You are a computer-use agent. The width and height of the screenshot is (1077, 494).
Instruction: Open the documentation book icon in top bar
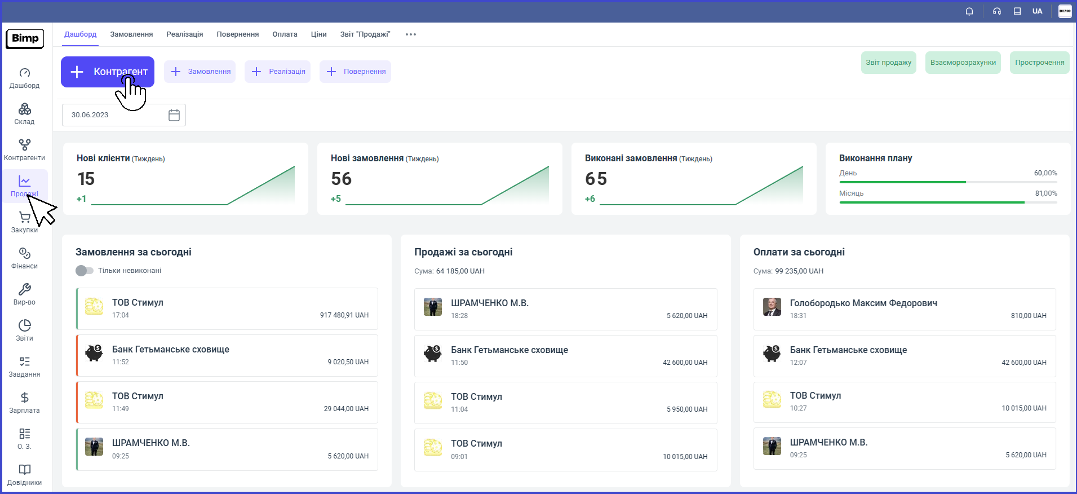pos(1017,11)
